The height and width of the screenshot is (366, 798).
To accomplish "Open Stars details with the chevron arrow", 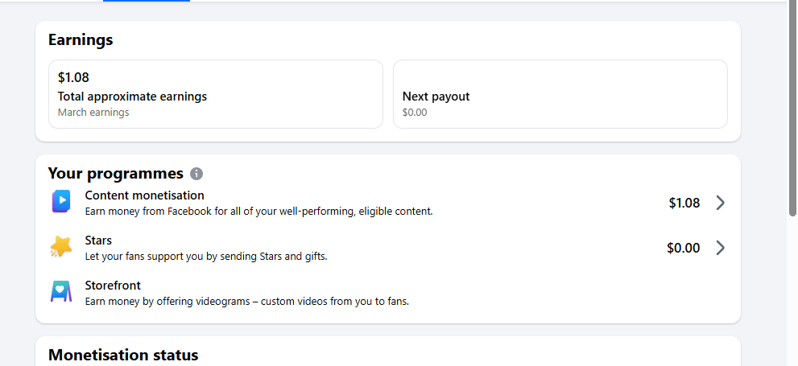I will 720,248.
